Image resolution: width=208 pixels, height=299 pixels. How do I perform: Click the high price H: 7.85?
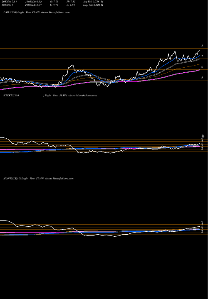pos(72,2)
